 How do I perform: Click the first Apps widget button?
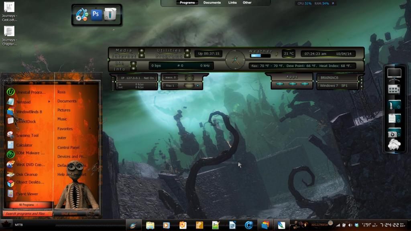point(280,84)
